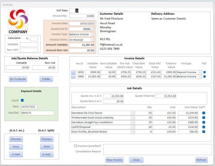The image size is (215, 166).
Task: Click the Invoice No field
Action: pos(82,16)
